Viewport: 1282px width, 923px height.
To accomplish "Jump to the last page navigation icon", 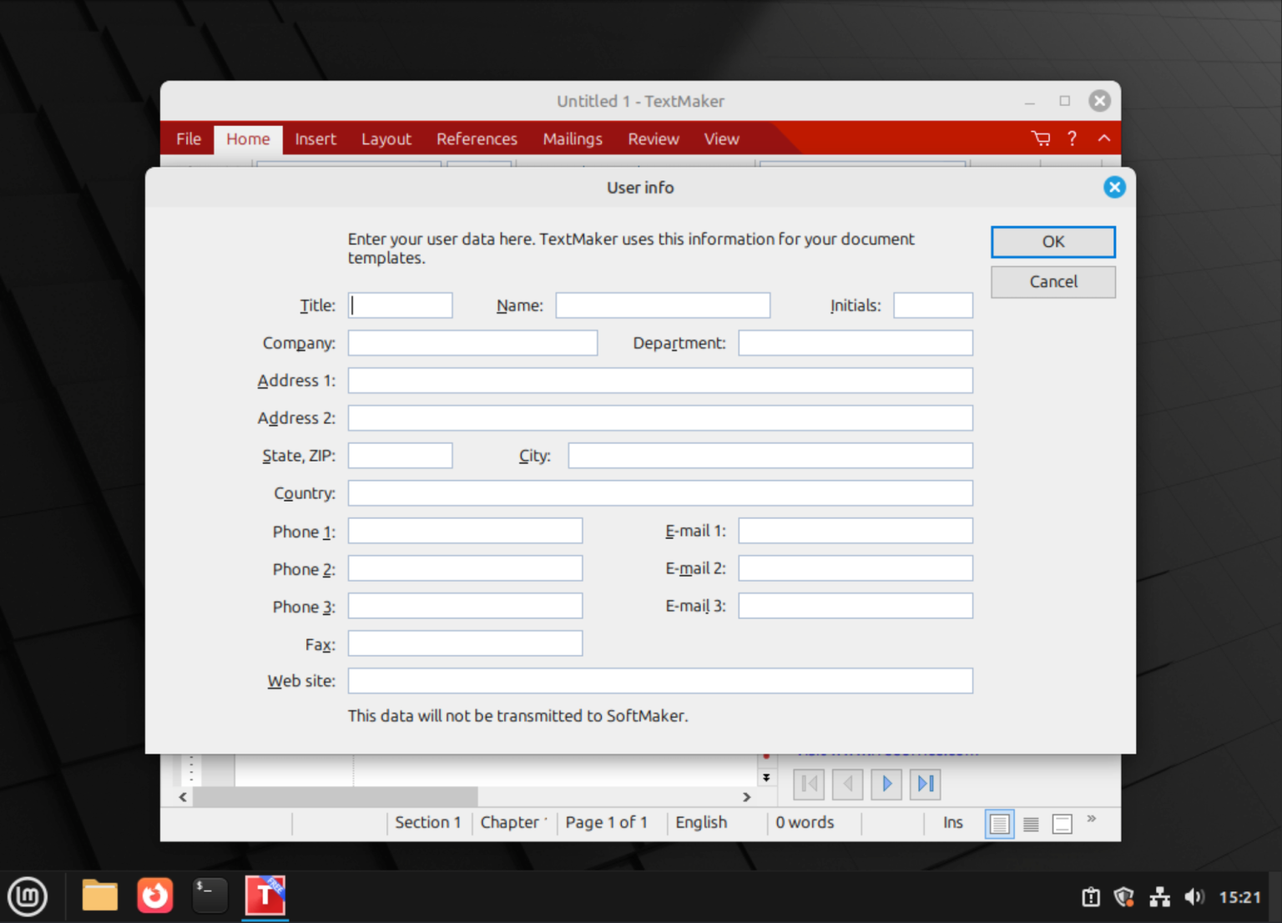I will pyautogui.click(x=924, y=784).
